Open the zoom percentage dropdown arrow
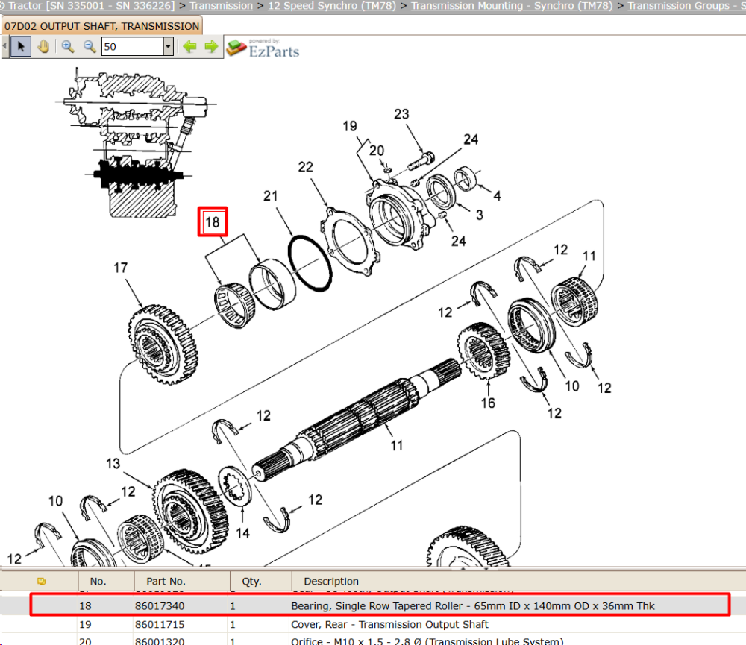The width and height of the screenshot is (746, 645). (168, 47)
